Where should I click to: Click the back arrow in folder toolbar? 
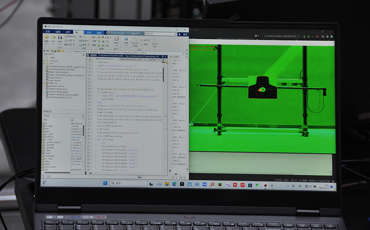point(45,51)
